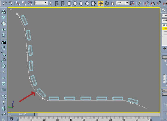Expand the modifier stack tree node
This screenshot has height=121, width=167.
(x=164, y=26)
